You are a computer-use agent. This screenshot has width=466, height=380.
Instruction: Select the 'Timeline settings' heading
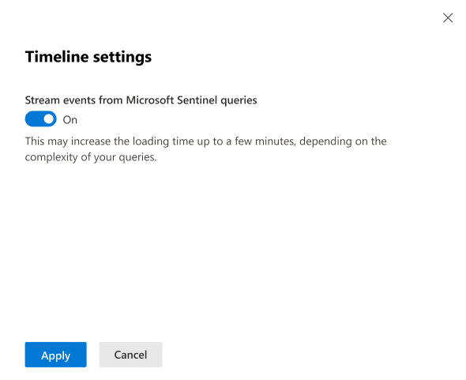88,57
